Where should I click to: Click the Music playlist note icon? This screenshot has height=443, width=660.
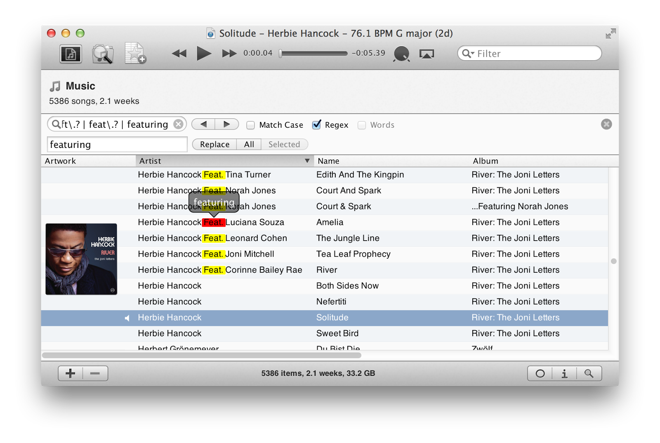pyautogui.click(x=55, y=86)
